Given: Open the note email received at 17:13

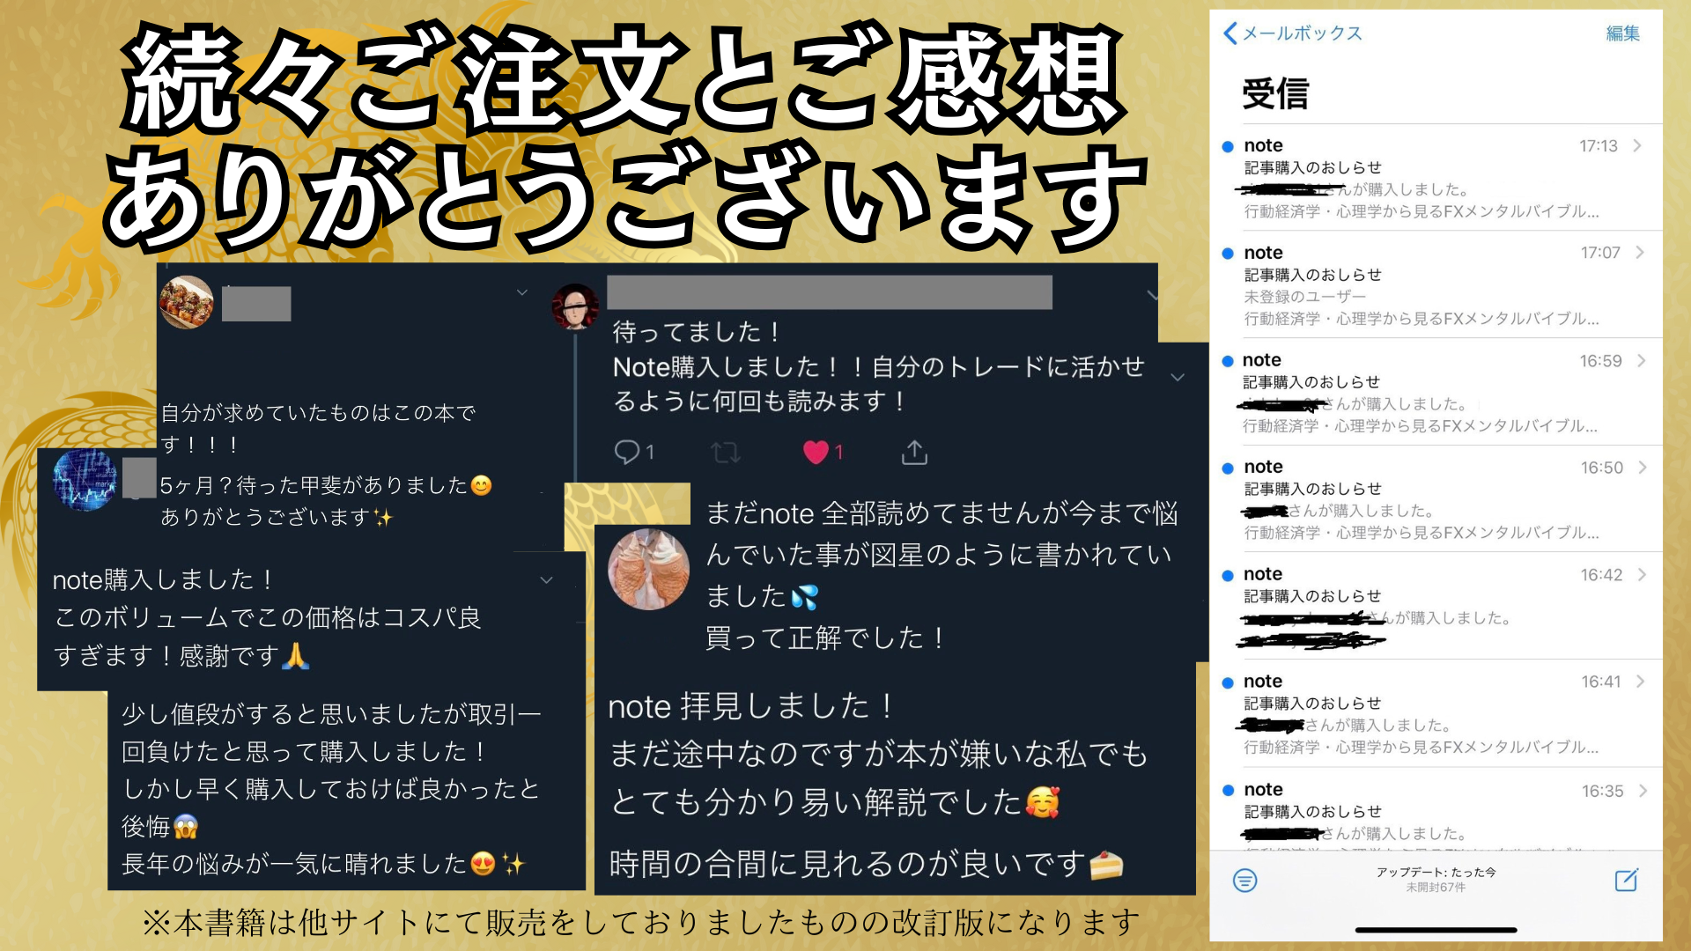Looking at the screenshot, I should point(1436,178).
